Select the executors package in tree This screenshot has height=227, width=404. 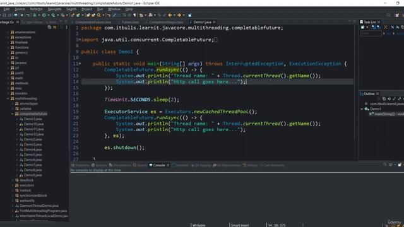click(x=27, y=185)
